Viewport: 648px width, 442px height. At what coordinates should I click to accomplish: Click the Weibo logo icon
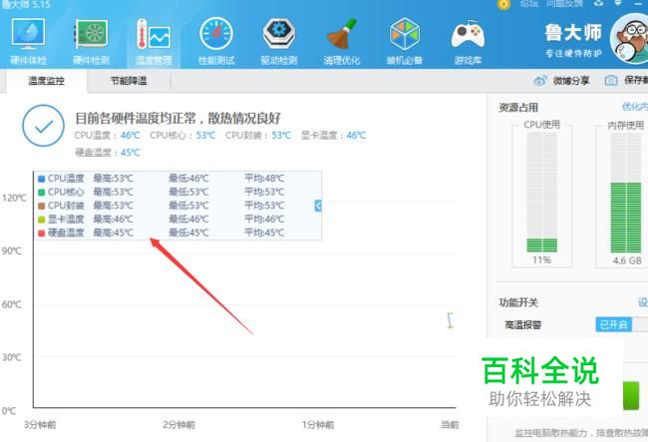tap(540, 81)
